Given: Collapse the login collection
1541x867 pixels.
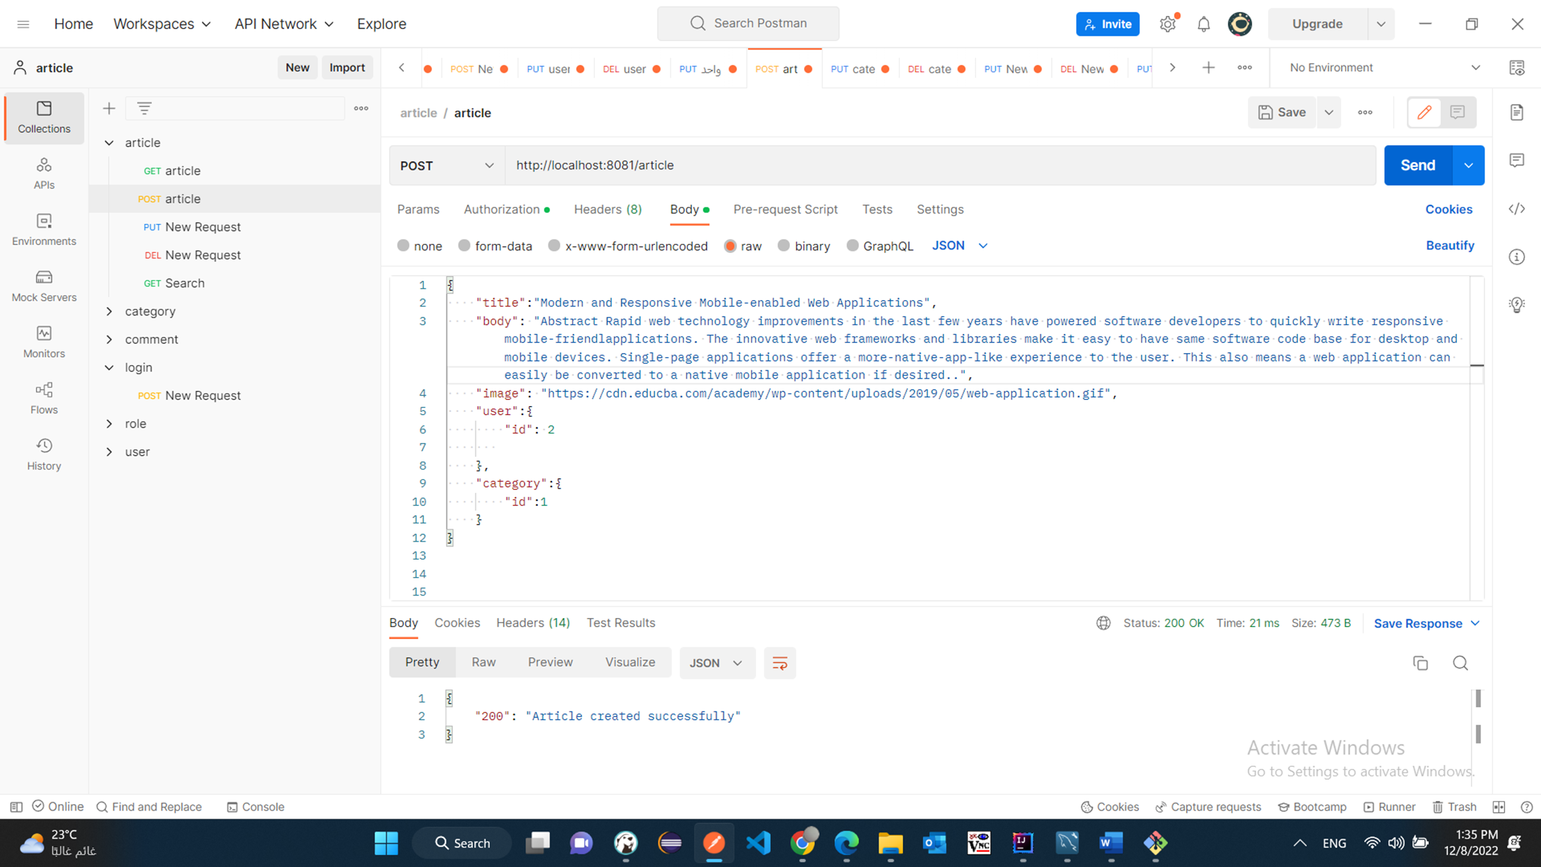Looking at the screenshot, I should [x=109, y=368].
